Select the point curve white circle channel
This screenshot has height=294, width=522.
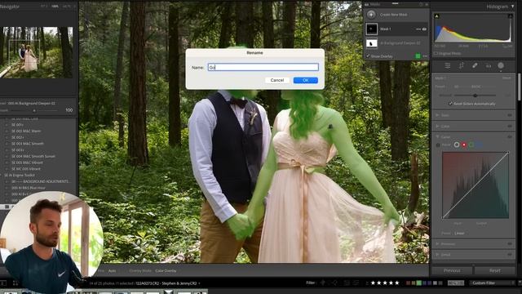[457, 145]
